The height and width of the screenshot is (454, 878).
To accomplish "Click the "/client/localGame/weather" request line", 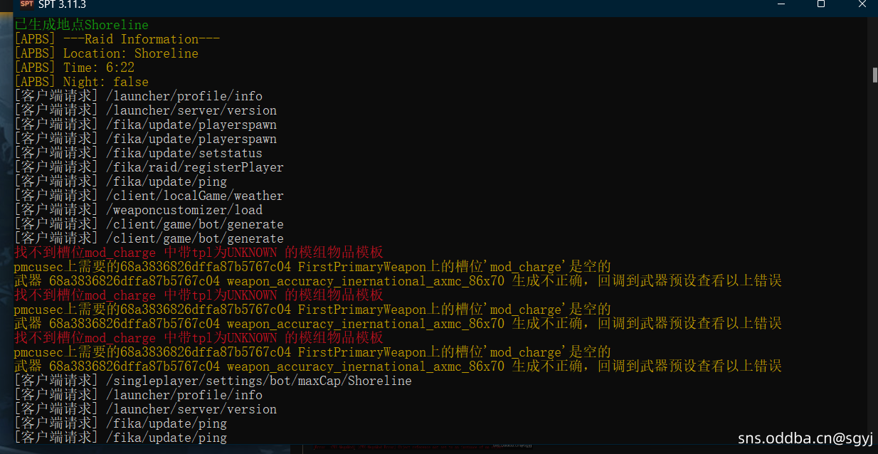I will 149,196.
